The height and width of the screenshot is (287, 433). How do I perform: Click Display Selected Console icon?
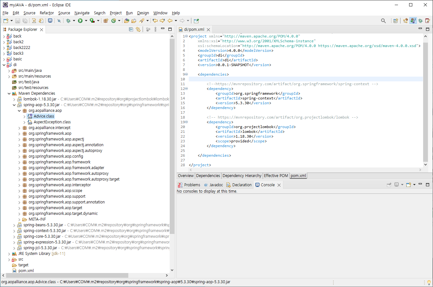tap(397, 185)
